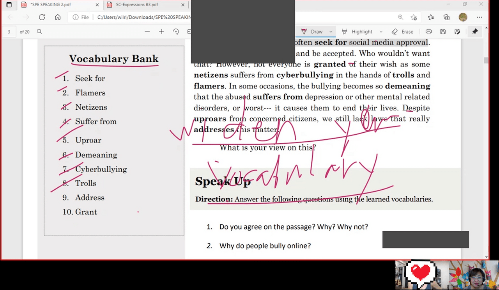Viewport: 499px width, 290px height.
Task: Click vocabulary item 'Netizens'
Action: [91, 107]
